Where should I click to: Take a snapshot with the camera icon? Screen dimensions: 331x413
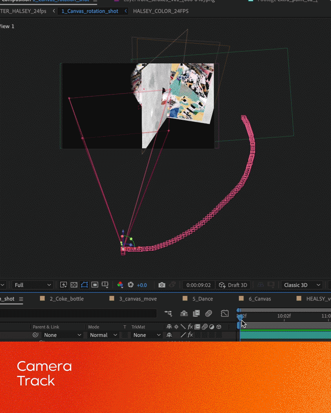coord(162,285)
